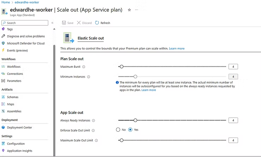Screen dimensions: 261x158
Task: Click the Elastic Scale out server icon
Action: click(69, 38)
